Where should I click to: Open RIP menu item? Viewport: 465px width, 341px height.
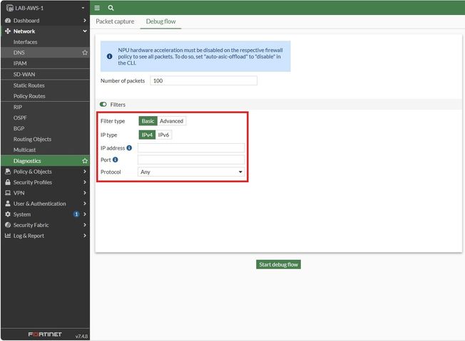pos(45,107)
